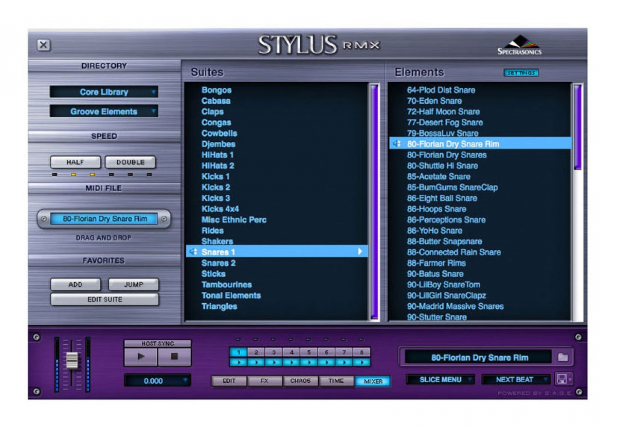Select Misc Ethnic Perc suite
Image resolution: width=617 pixels, height=427 pixels.
[x=234, y=220]
